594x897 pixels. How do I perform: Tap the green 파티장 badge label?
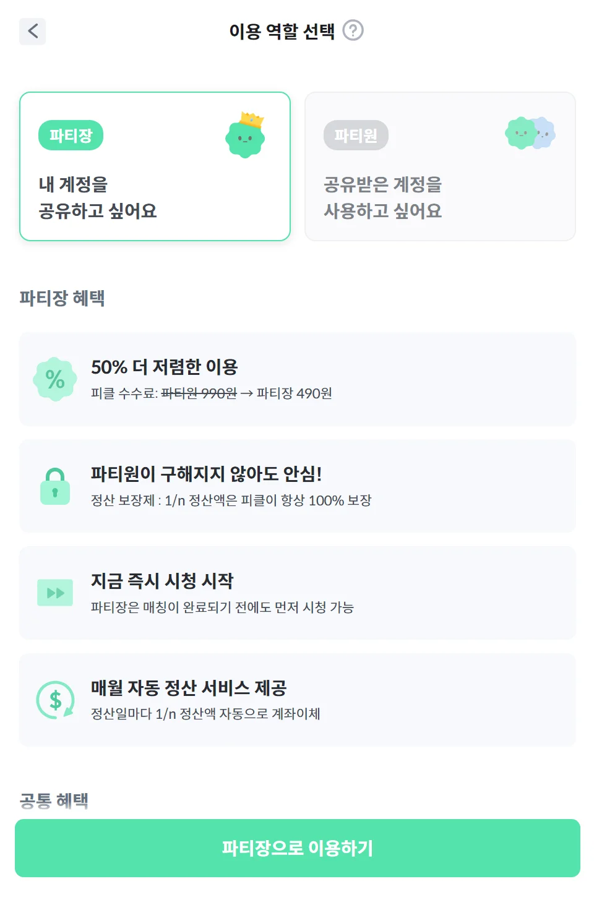[x=71, y=135]
